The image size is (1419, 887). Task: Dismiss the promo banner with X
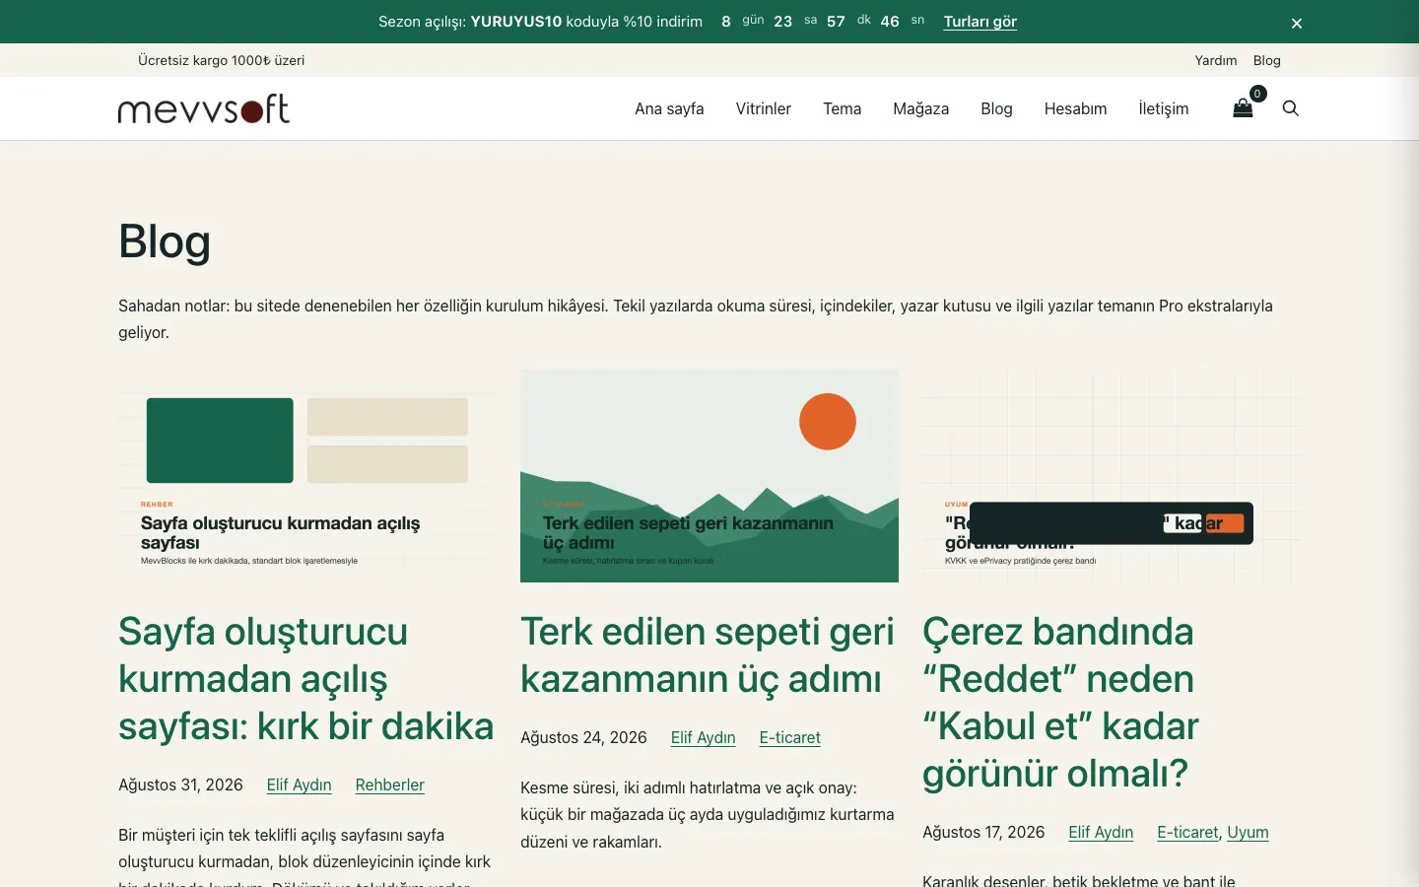coord(1297,23)
